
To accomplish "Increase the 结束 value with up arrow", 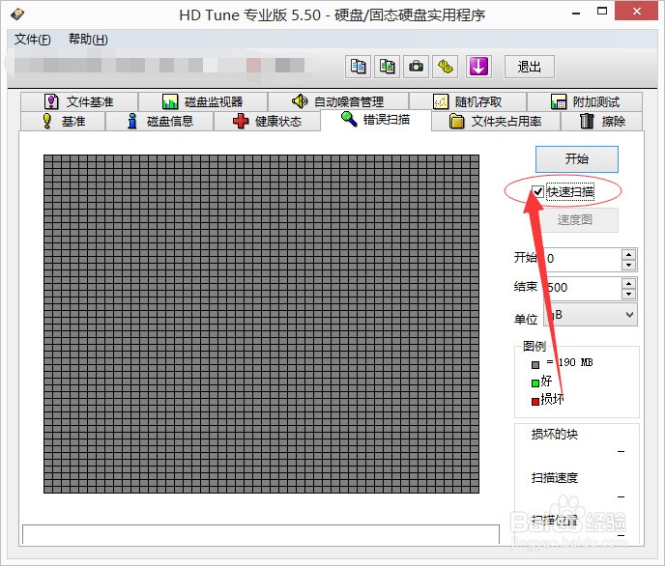I will pyautogui.click(x=628, y=283).
